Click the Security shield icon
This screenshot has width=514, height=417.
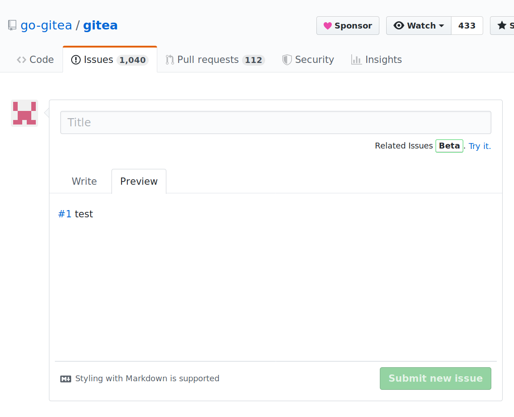click(287, 60)
